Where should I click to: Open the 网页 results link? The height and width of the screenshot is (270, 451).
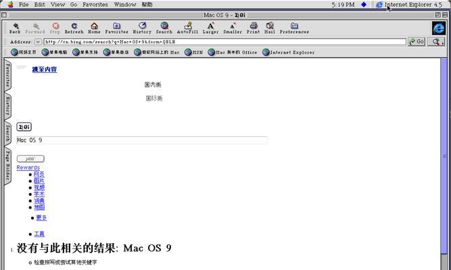[39, 174]
